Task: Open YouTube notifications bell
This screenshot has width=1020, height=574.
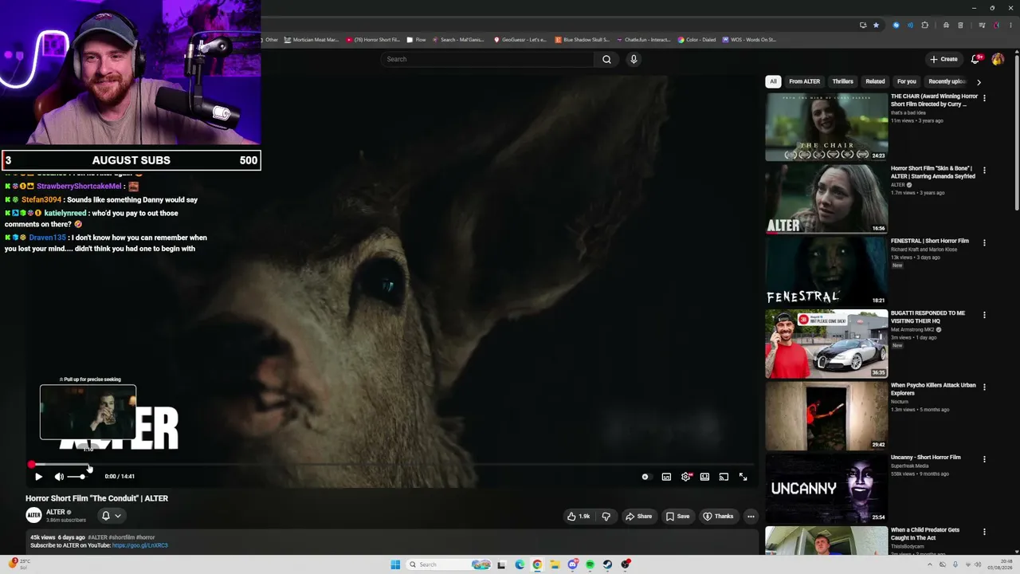Action: (x=976, y=59)
